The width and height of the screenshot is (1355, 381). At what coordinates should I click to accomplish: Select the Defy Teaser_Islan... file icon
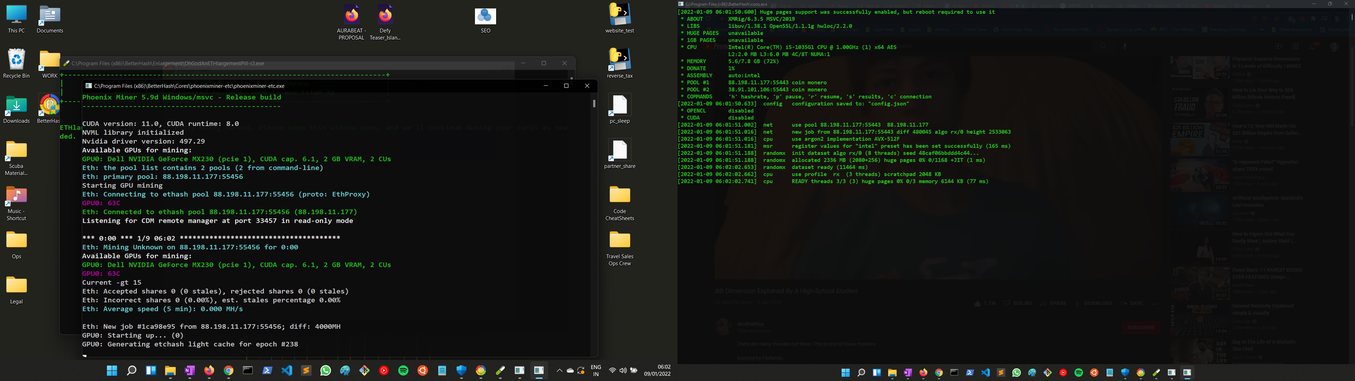tap(385, 23)
